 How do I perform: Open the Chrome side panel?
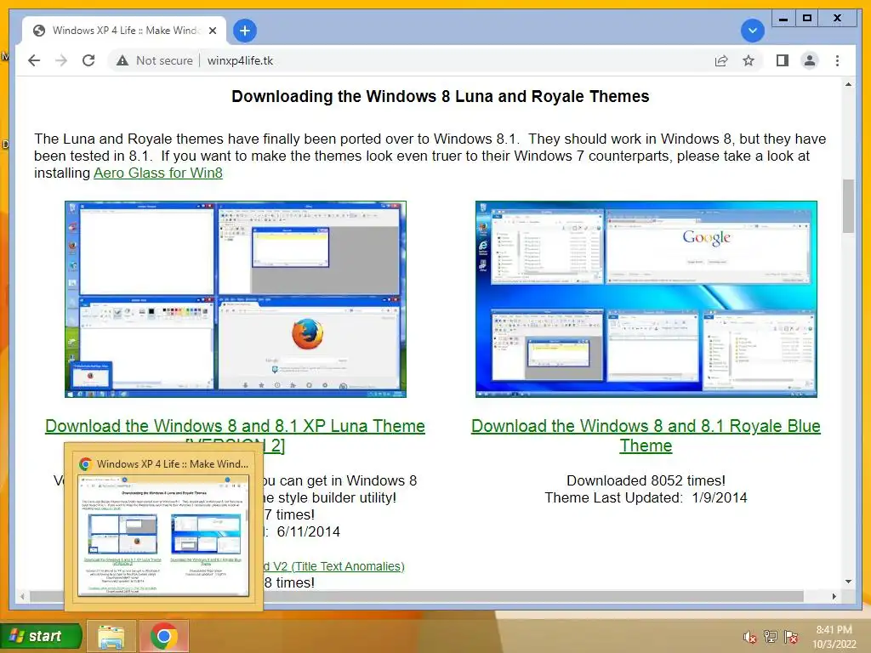[x=783, y=60]
